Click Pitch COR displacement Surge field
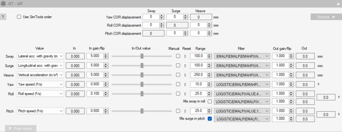The width and height of the screenshot is (342, 132). tap(175, 33)
